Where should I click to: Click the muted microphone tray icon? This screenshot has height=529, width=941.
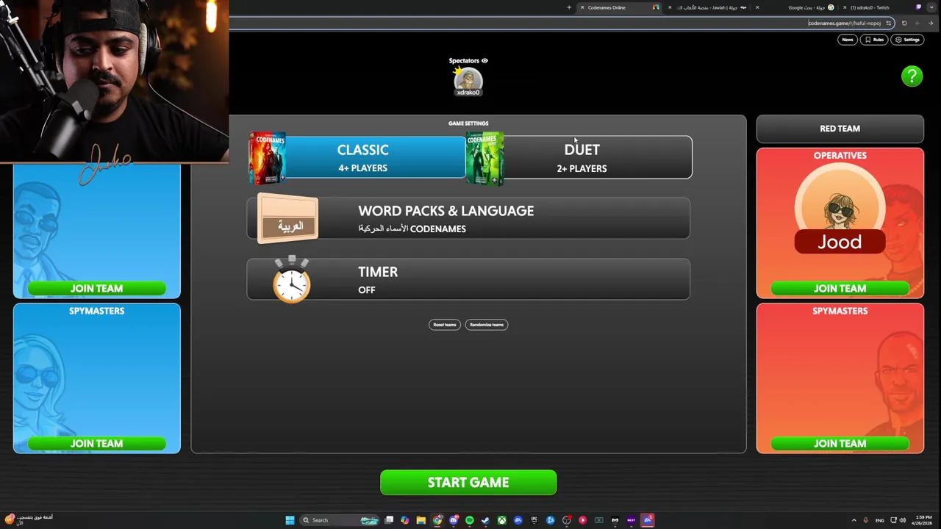point(866,520)
